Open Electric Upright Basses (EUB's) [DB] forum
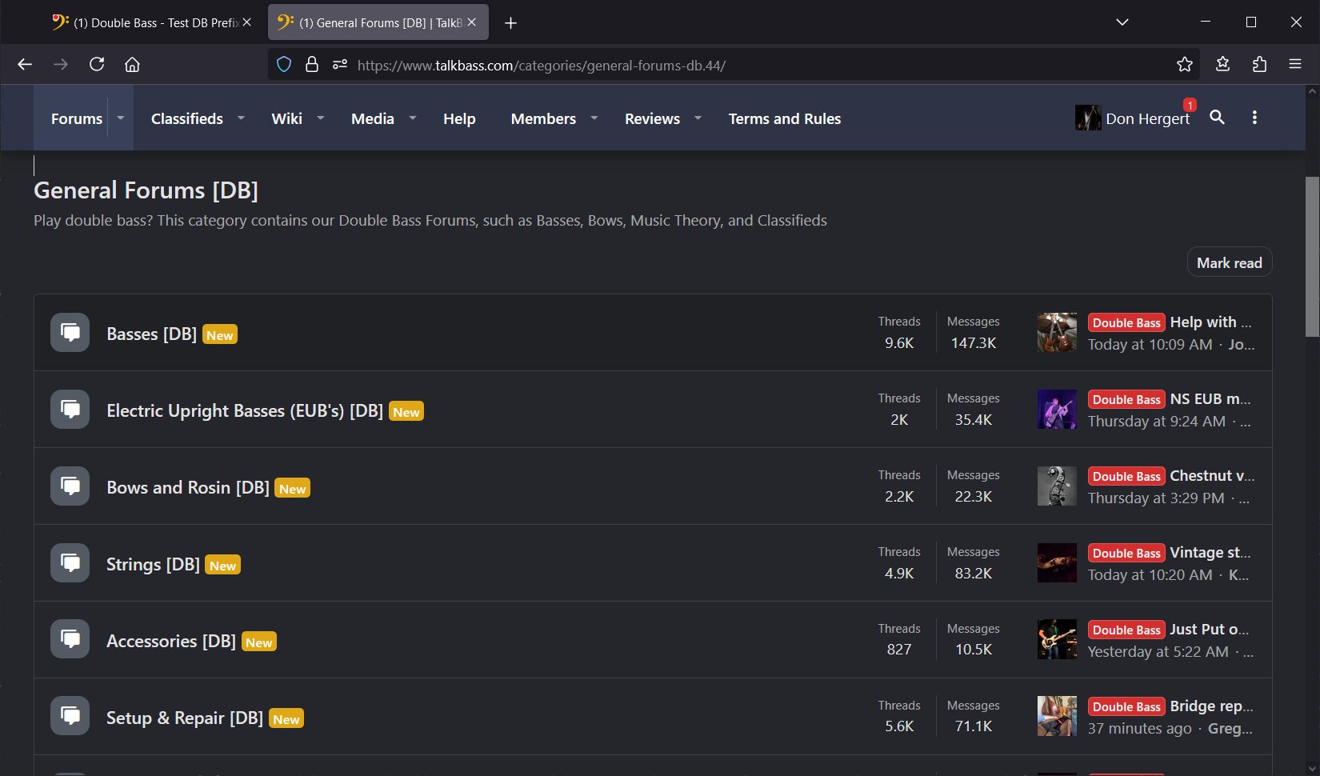The image size is (1320, 776). 245,410
